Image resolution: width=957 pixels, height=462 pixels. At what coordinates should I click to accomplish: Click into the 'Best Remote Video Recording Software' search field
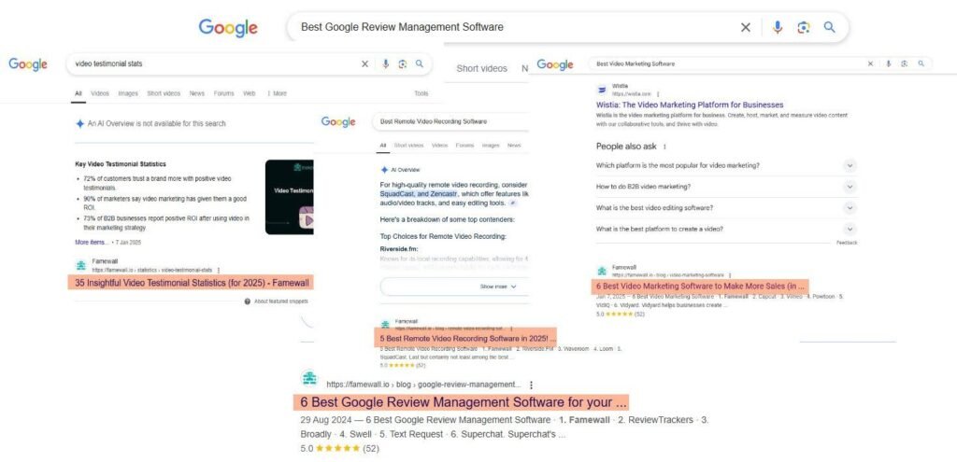click(x=450, y=122)
